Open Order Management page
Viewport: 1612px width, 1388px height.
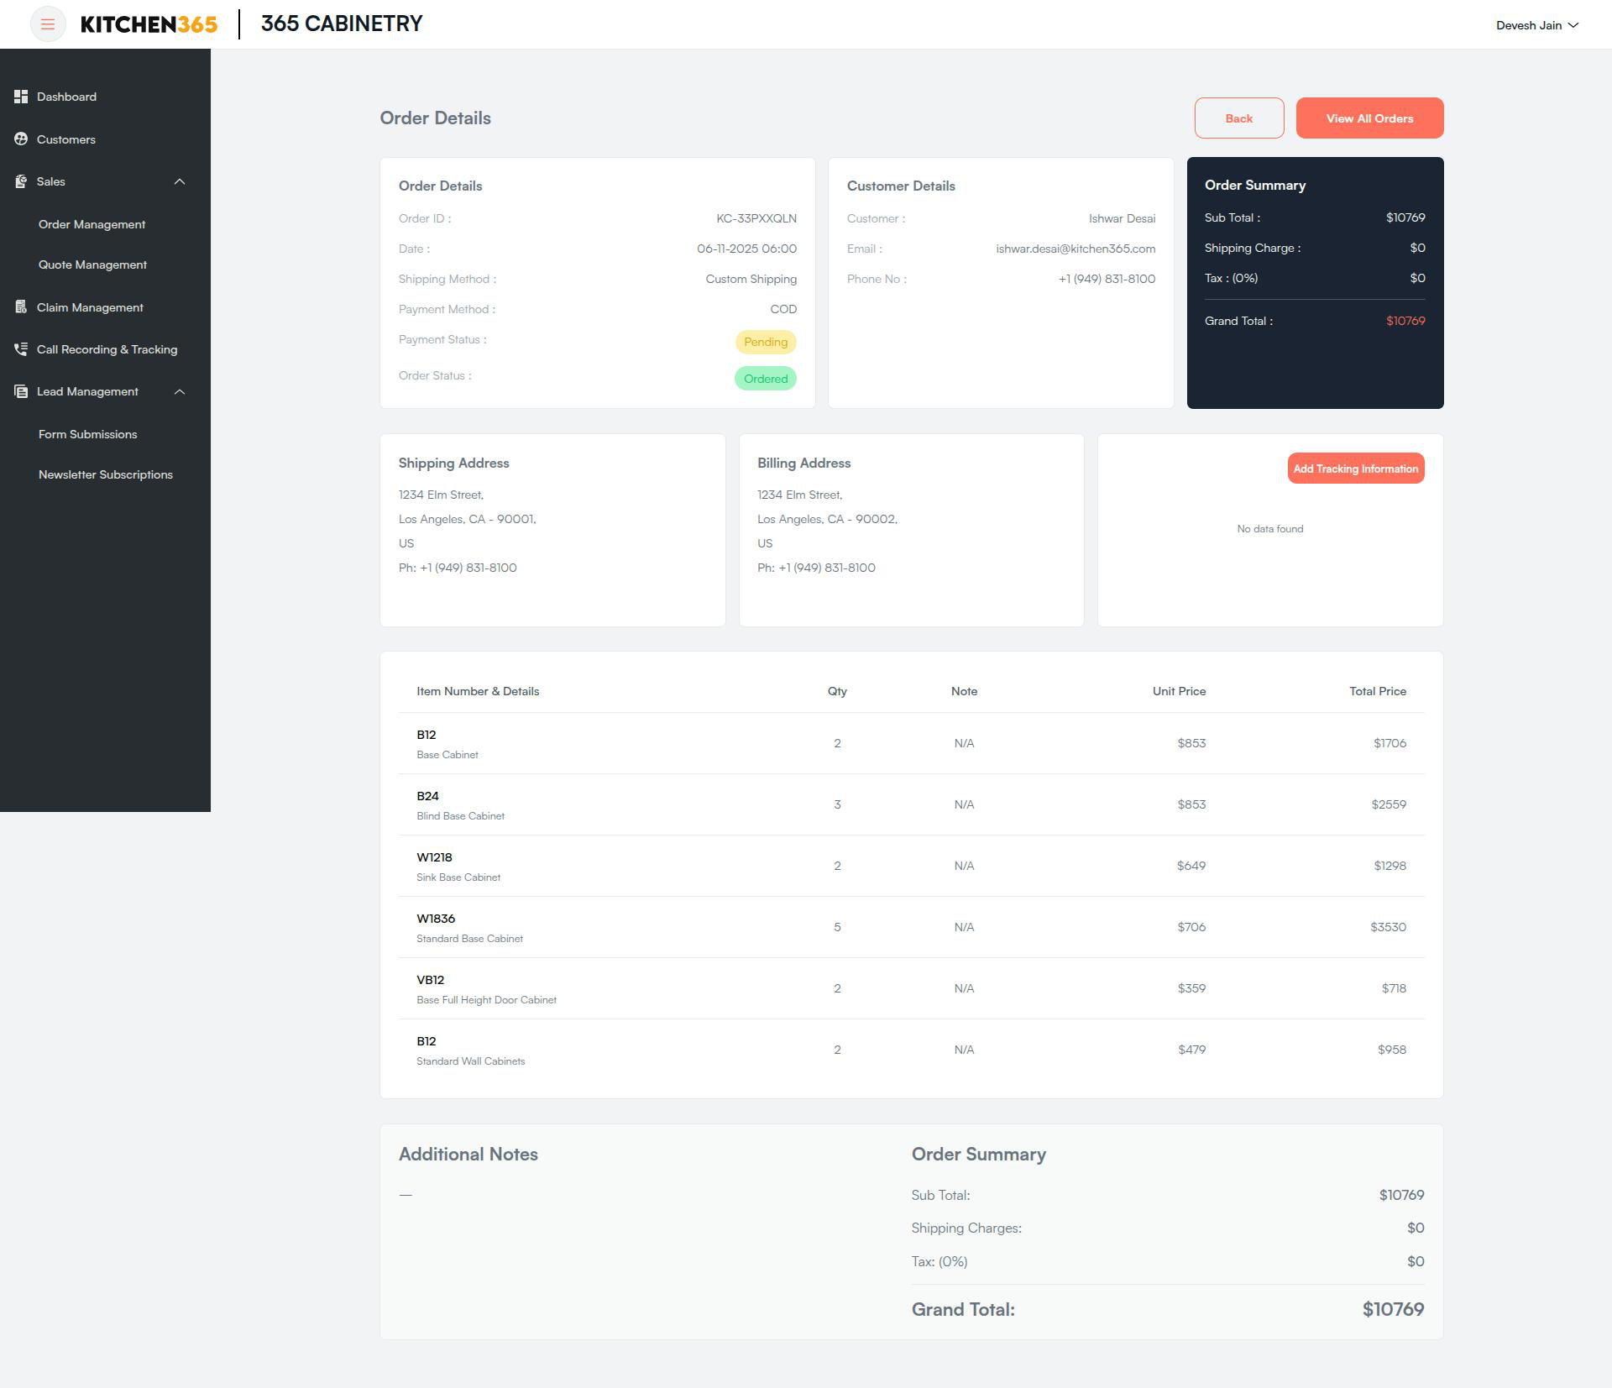(92, 224)
